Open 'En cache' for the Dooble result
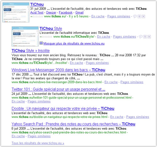The width and height of the screenshot is (157, 147). pos(117,117)
